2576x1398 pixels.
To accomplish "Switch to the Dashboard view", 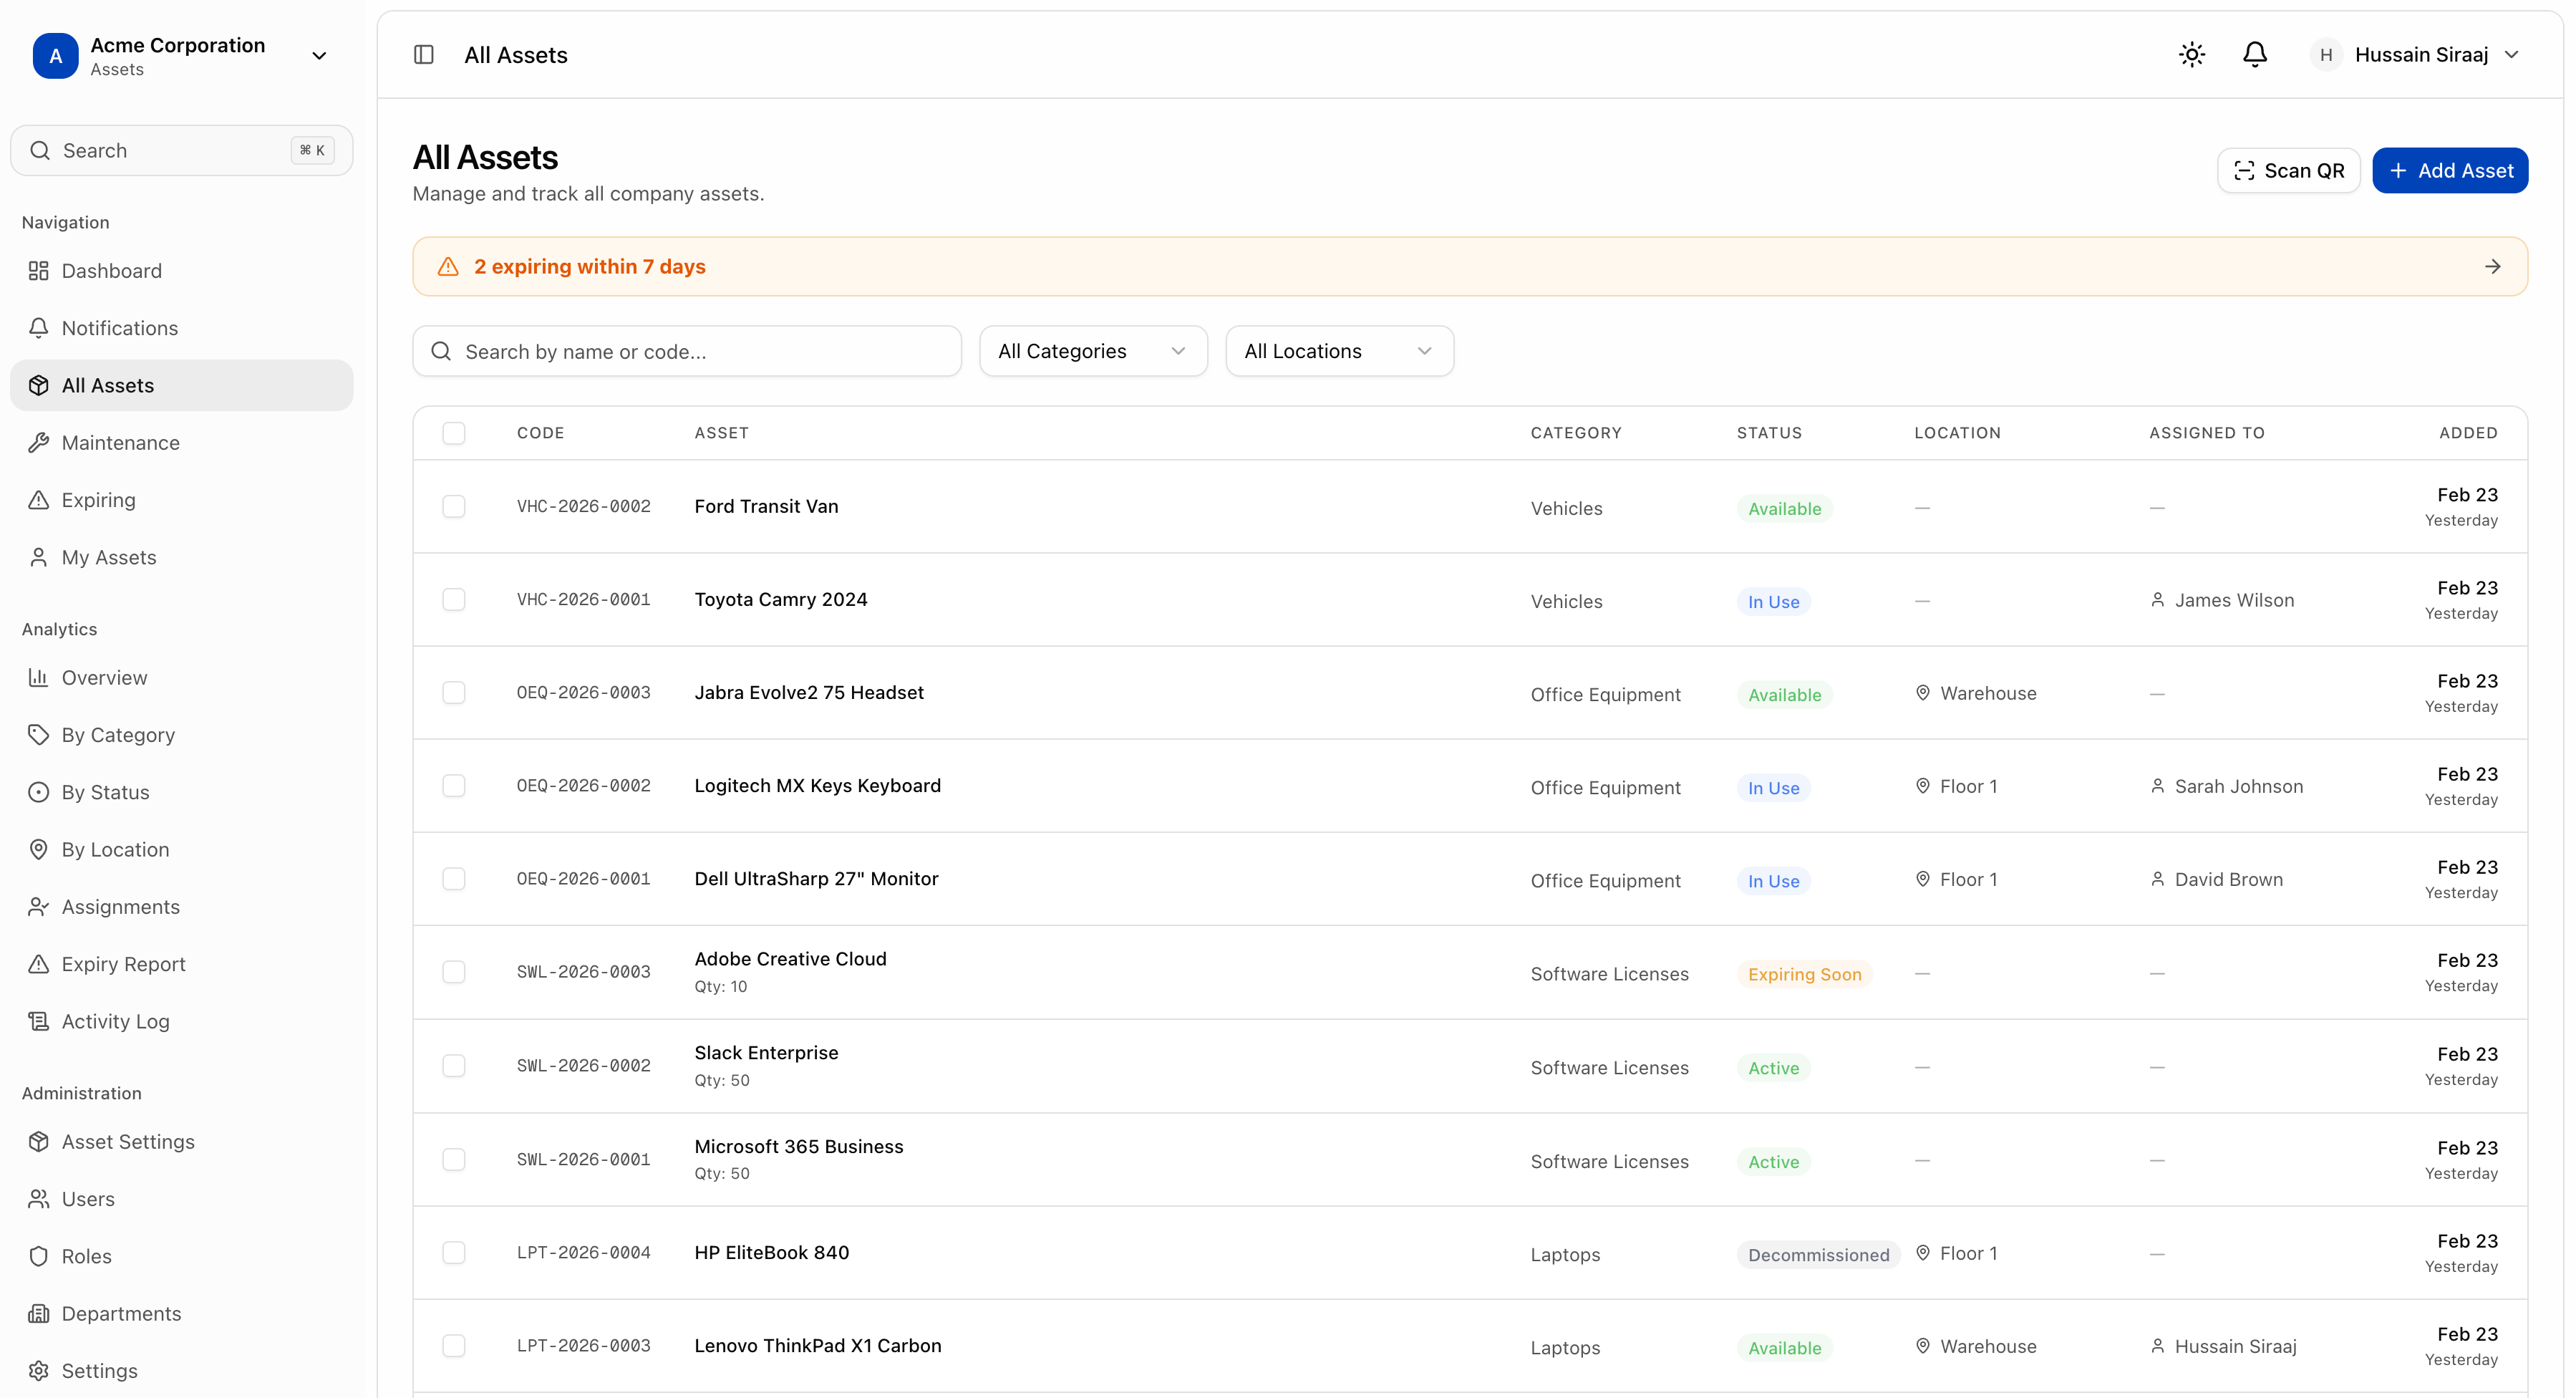I will click(x=110, y=270).
